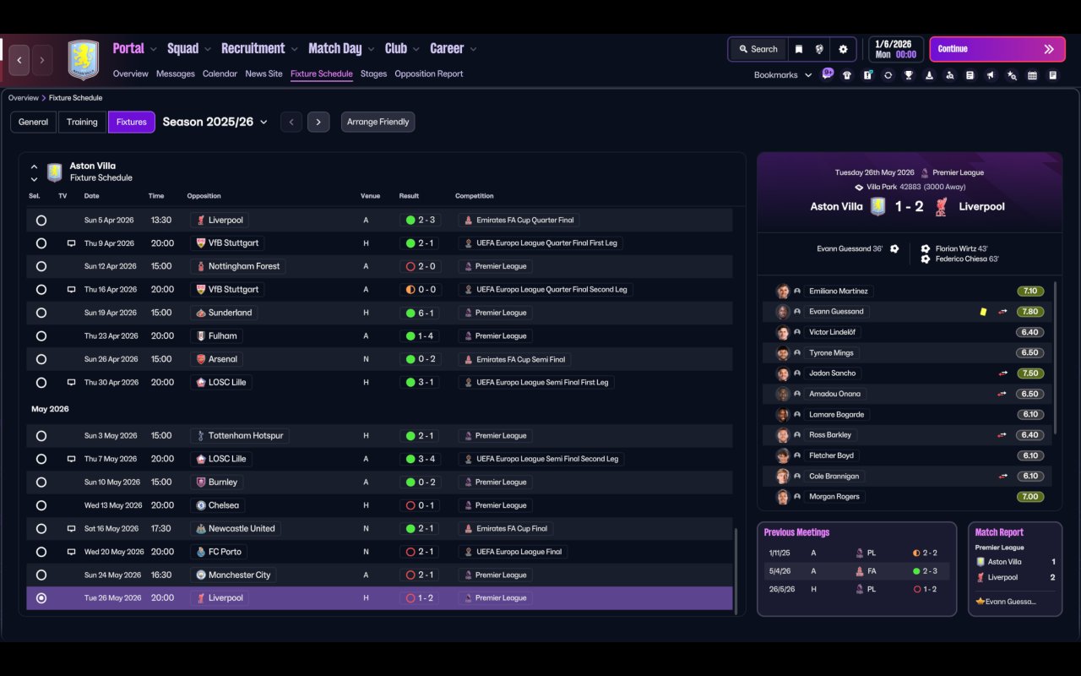Screen dimensions: 1081x676
Task: Click Morgan Rogers' 7.00 rating badge
Action: pyautogui.click(x=1030, y=497)
